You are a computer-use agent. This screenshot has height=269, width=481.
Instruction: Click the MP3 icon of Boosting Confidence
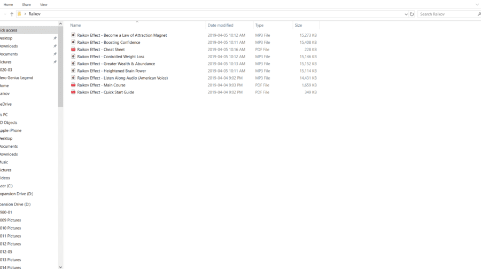73,42
